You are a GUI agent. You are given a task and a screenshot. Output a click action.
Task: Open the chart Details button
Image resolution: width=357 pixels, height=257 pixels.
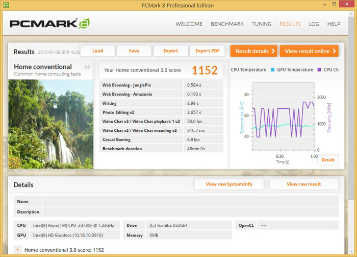click(328, 160)
